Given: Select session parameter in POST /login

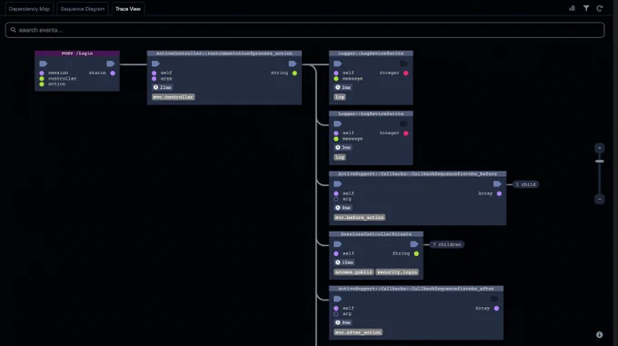Looking at the screenshot, I should [54, 73].
